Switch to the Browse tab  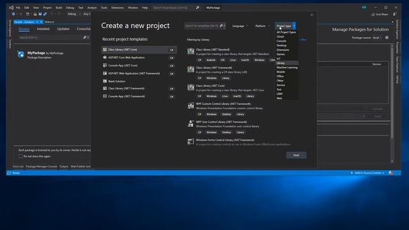click(x=24, y=29)
